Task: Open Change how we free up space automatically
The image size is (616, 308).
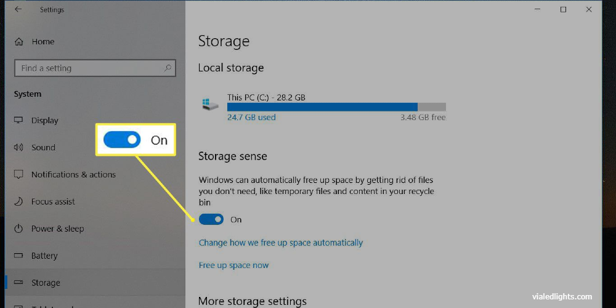Action: tap(280, 242)
